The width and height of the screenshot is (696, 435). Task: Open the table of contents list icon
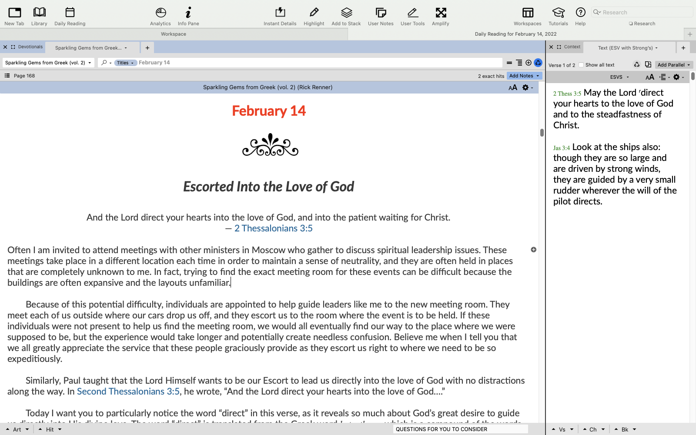click(x=7, y=76)
